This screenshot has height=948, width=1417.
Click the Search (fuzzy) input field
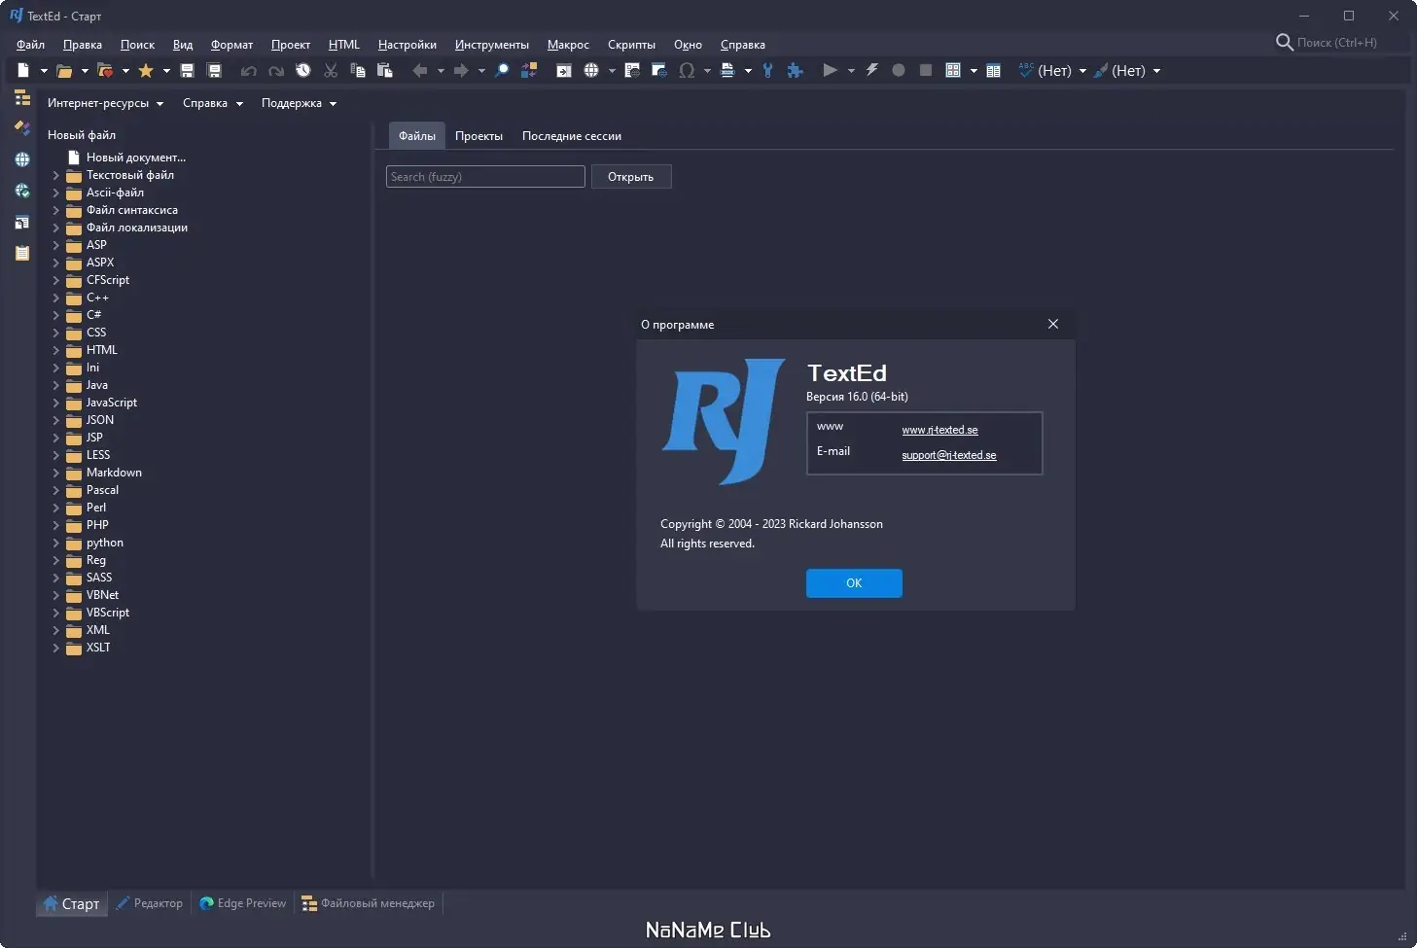[x=485, y=177]
